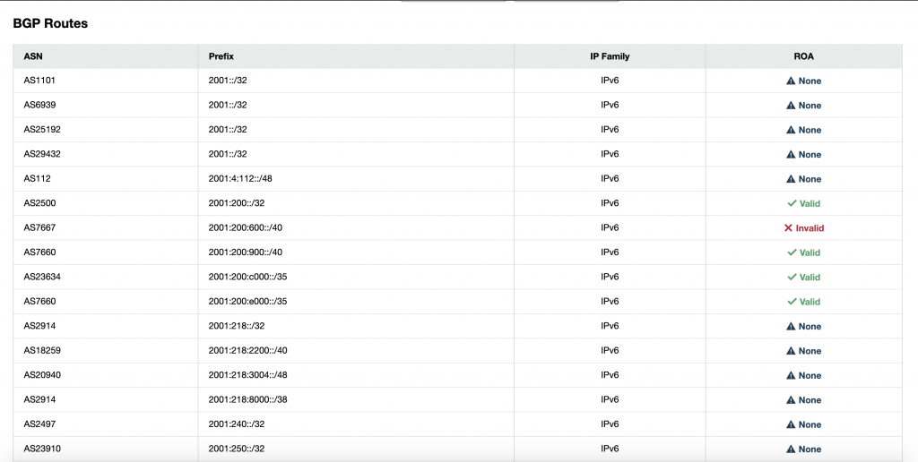
Task: Click the warning icon for AS20940 row
Action: 791,375
